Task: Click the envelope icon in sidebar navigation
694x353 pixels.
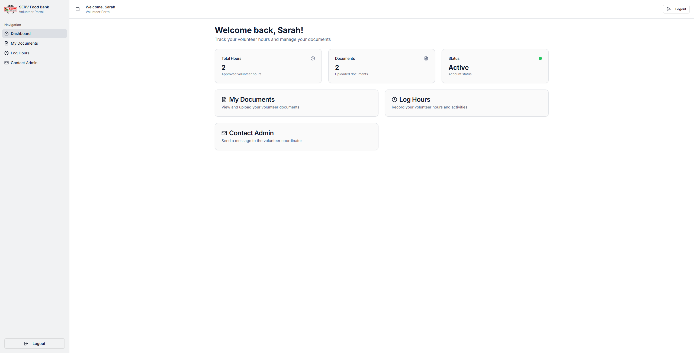Action: [7, 63]
